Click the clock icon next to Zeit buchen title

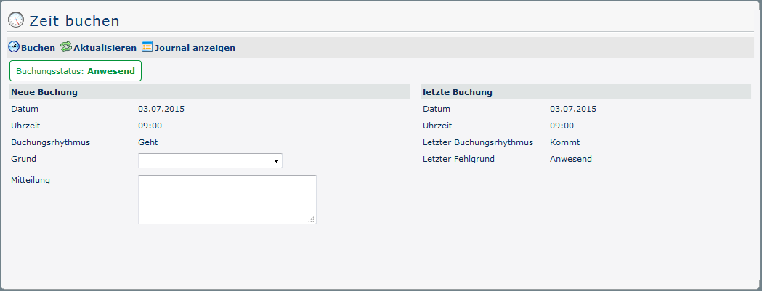click(15, 21)
